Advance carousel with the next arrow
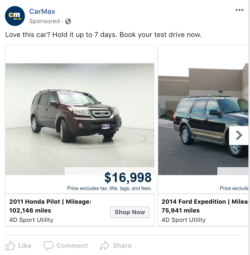 pos(239,135)
